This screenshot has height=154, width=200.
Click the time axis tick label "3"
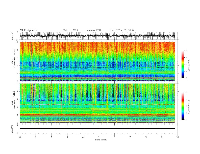tap(67, 137)
